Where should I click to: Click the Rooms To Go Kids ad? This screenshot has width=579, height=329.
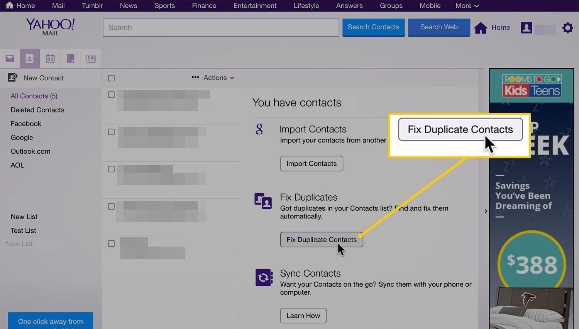[532, 199]
